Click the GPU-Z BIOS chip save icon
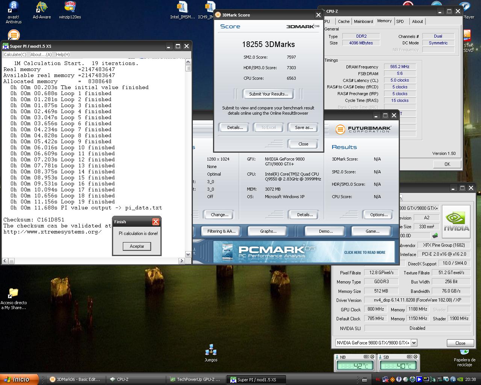 435,236
